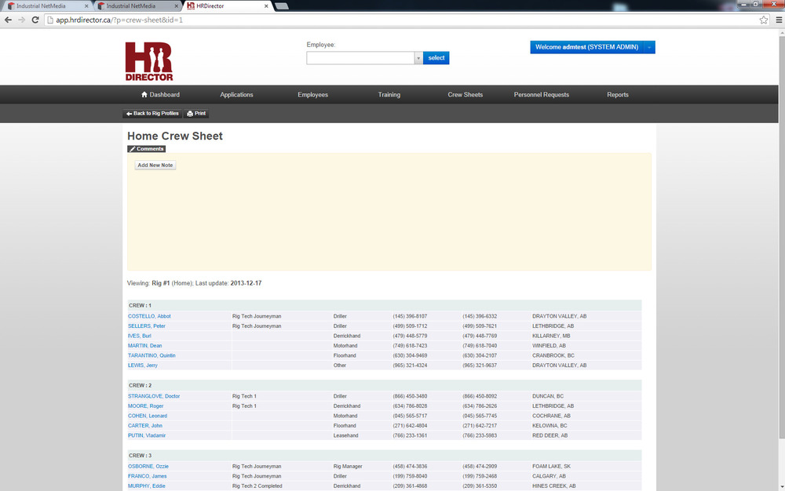
Task: Click Add New Note button
Action: pyautogui.click(x=155, y=165)
